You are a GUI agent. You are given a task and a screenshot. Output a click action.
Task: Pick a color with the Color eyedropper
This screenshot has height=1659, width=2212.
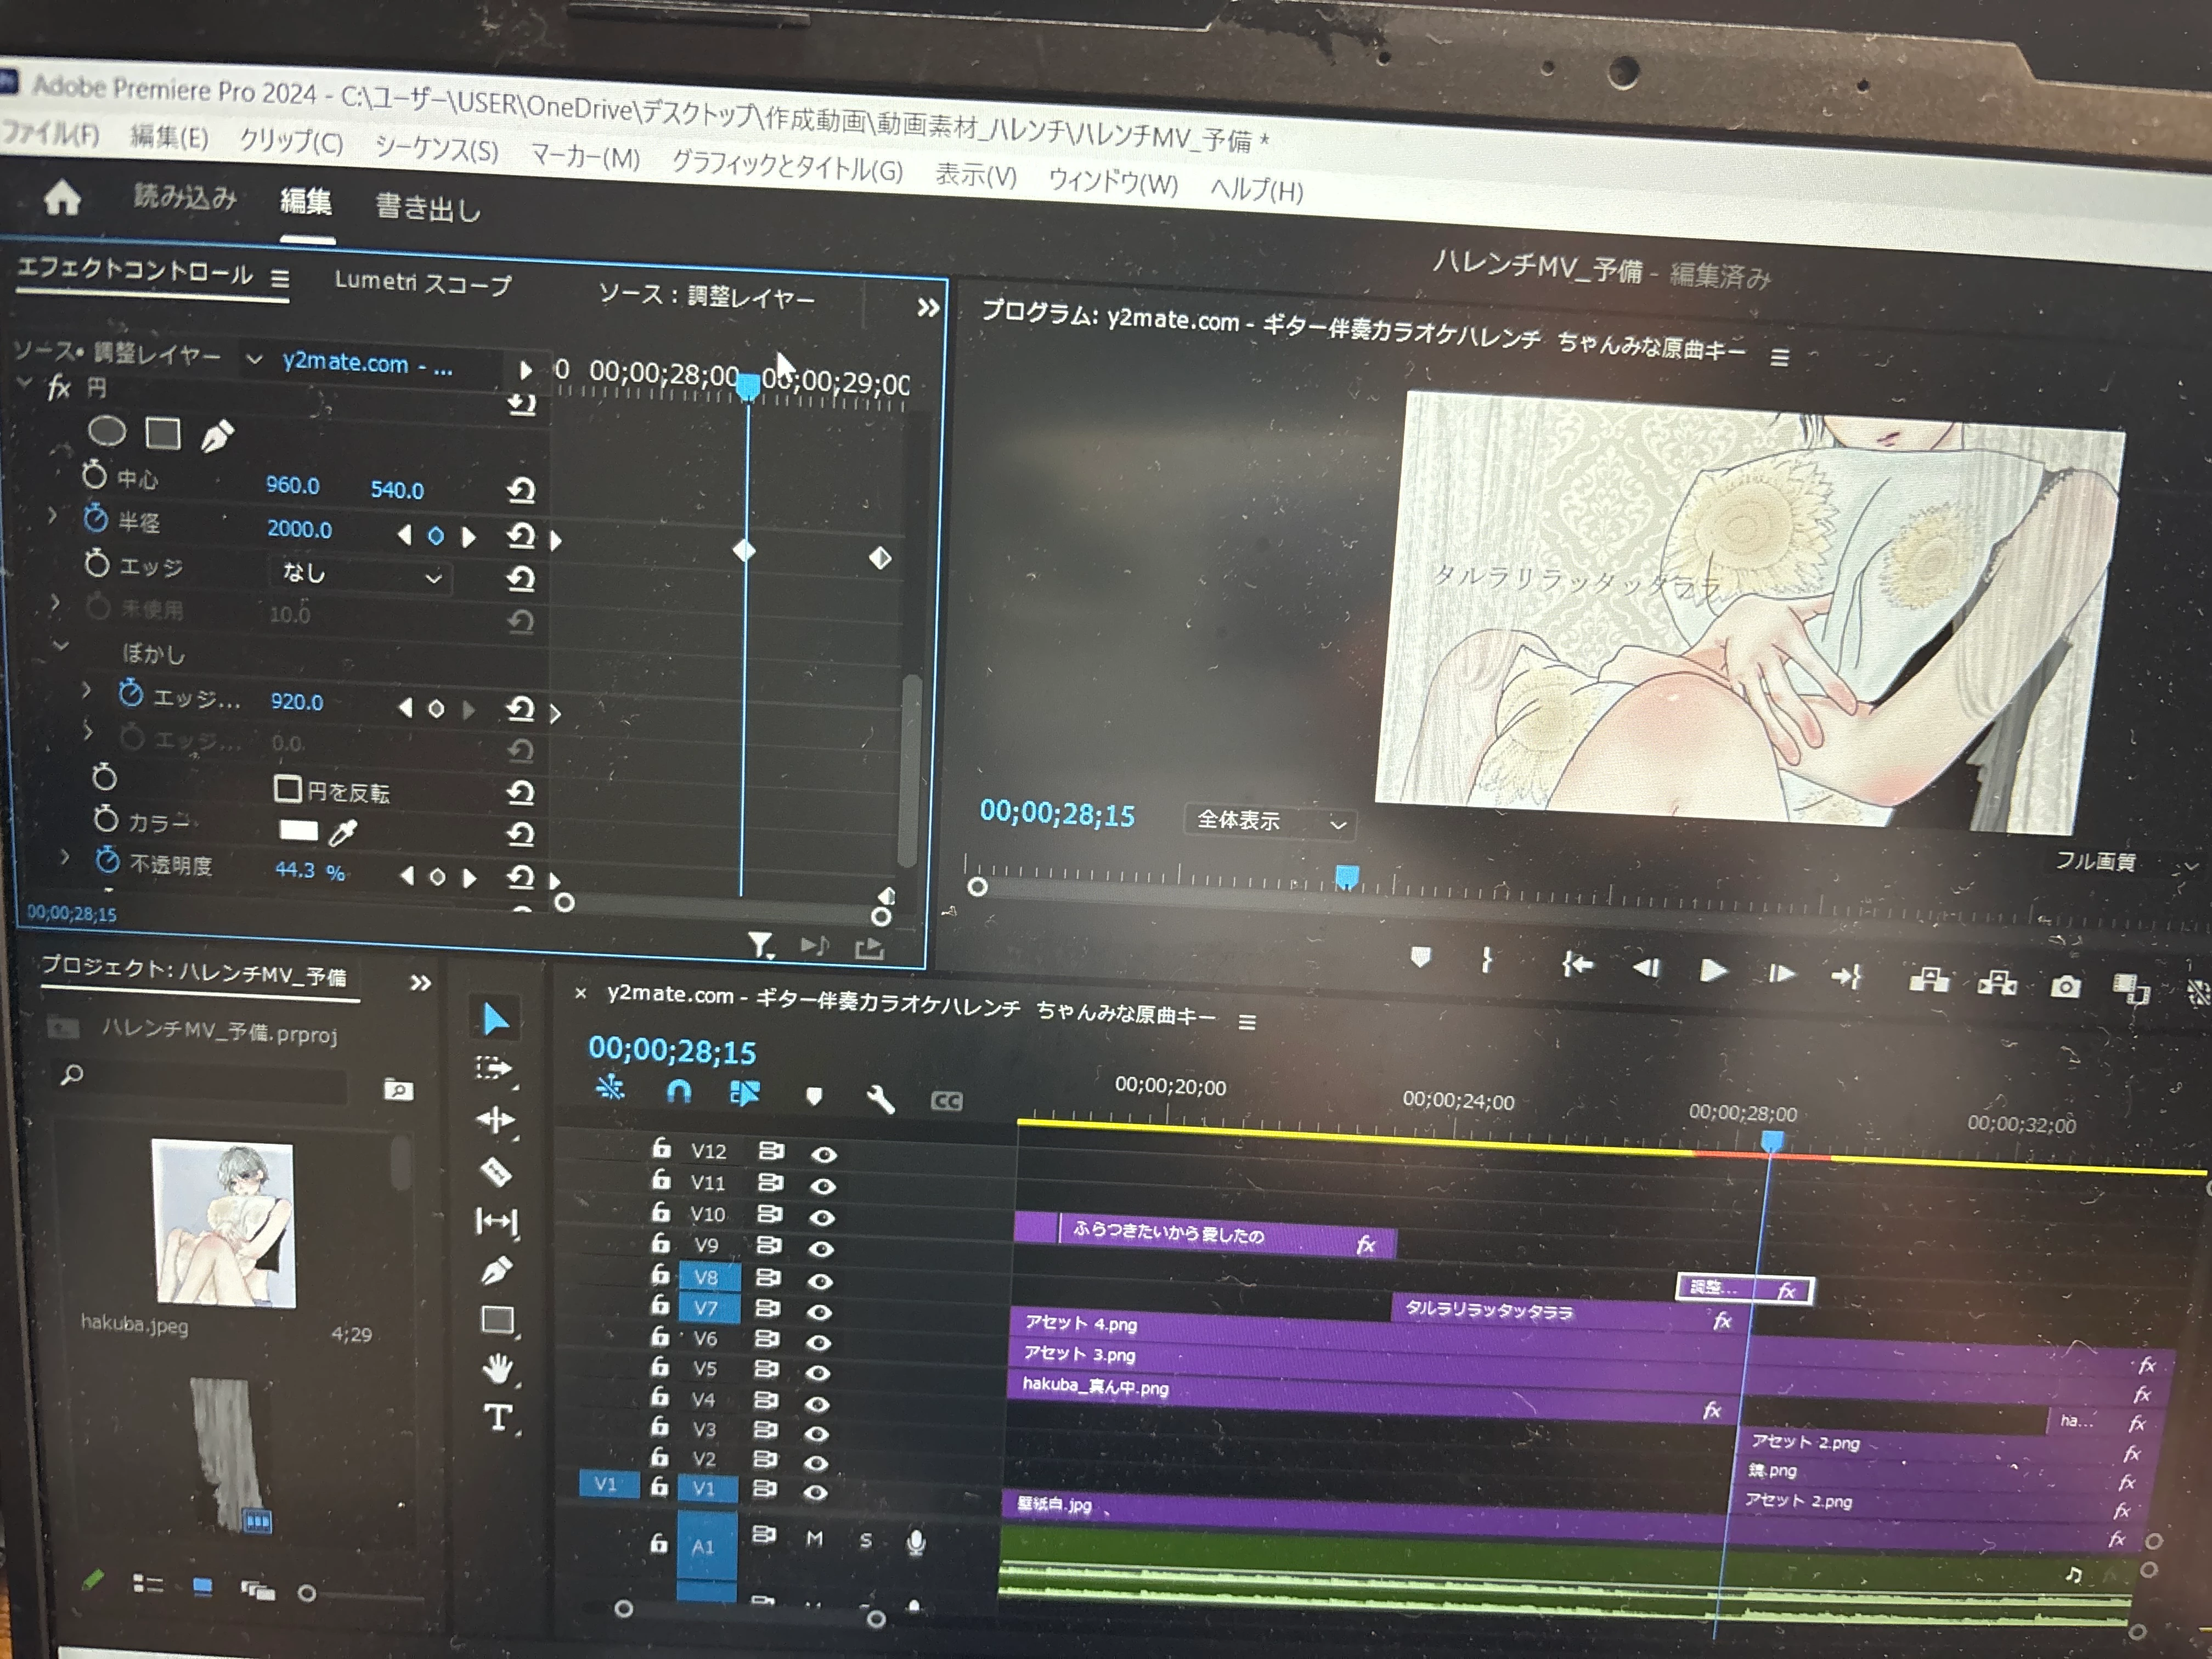pyautogui.click(x=343, y=833)
